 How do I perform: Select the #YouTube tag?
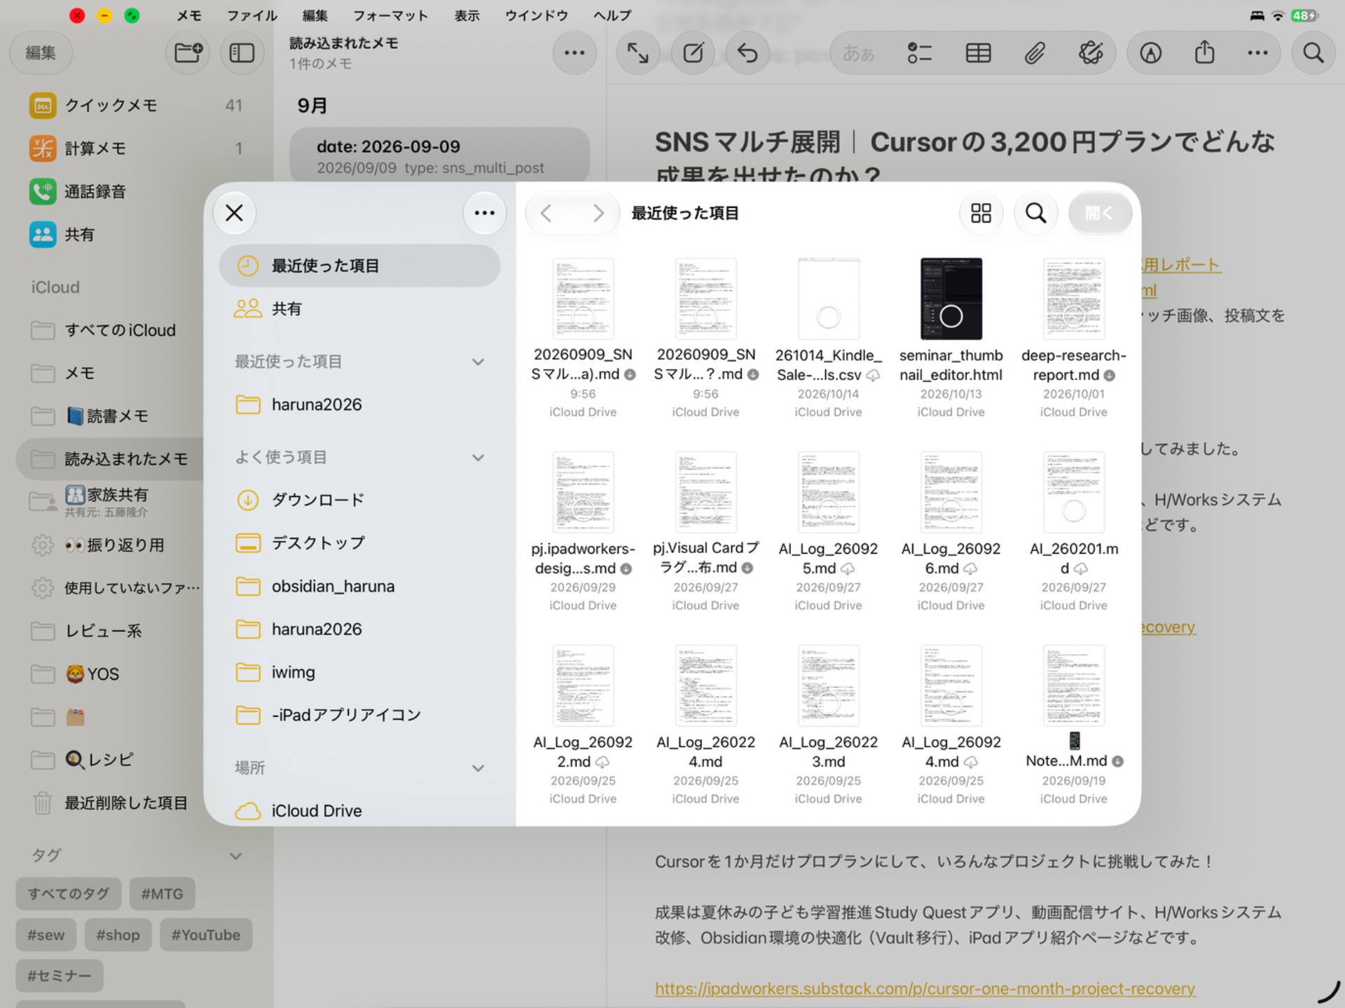click(206, 934)
